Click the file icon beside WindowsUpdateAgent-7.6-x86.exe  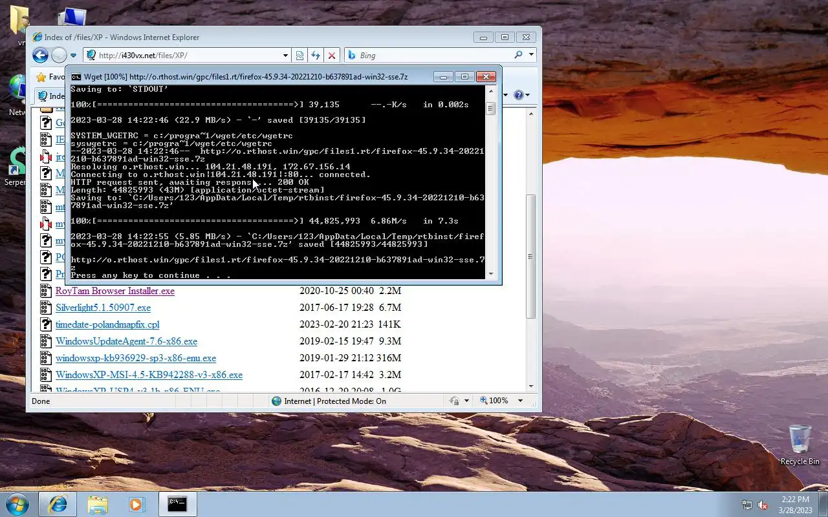pos(46,341)
